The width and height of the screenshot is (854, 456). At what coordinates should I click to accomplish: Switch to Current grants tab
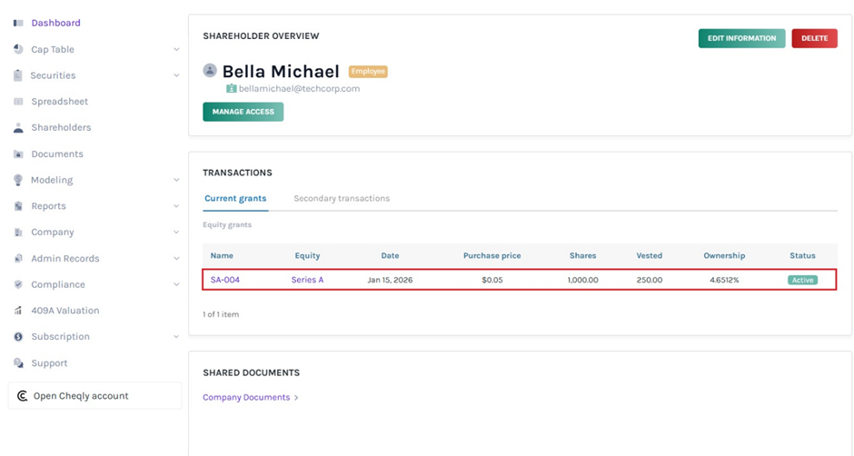point(235,198)
